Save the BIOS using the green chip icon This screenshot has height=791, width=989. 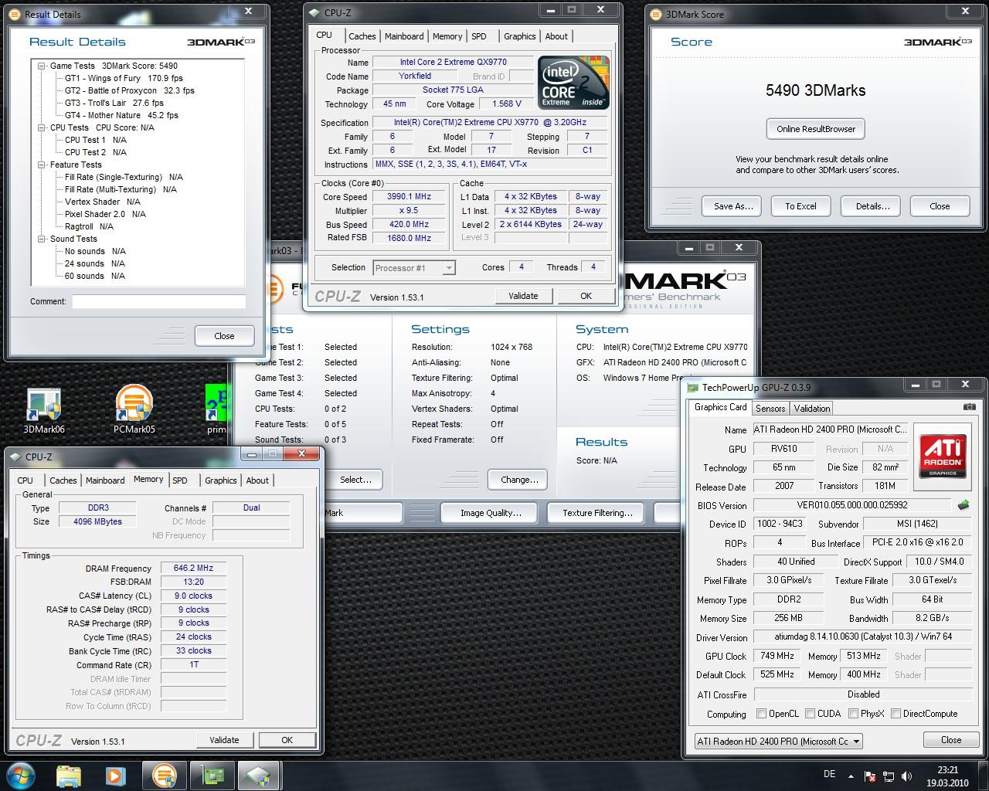[x=964, y=504]
